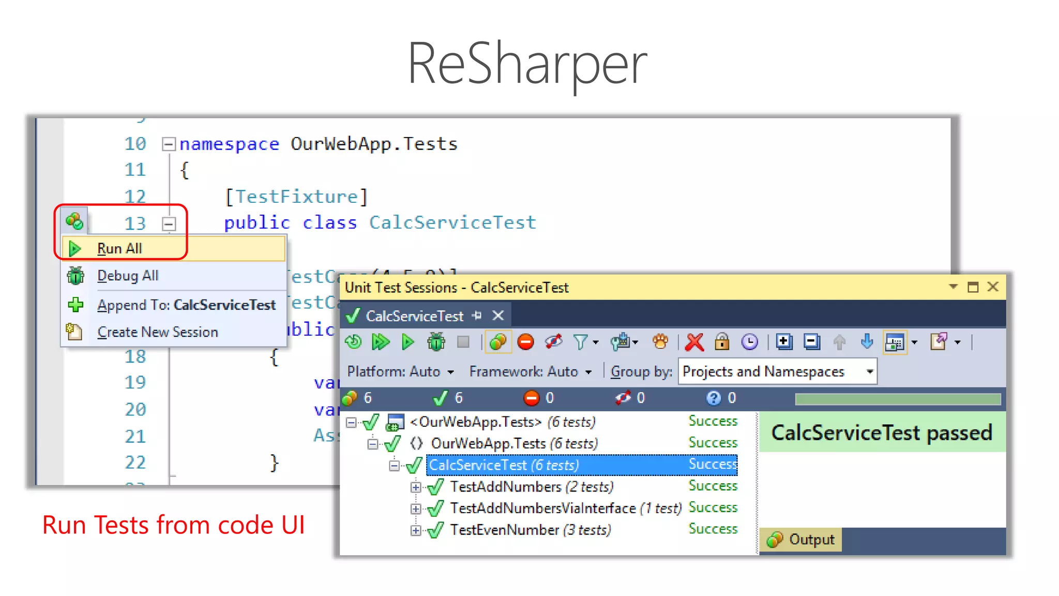Click the repeat previous run icon

[x=354, y=342]
